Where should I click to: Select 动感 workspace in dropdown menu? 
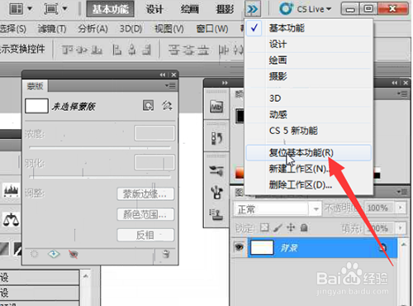coord(309,114)
